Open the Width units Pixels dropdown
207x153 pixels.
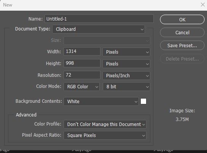(126, 52)
